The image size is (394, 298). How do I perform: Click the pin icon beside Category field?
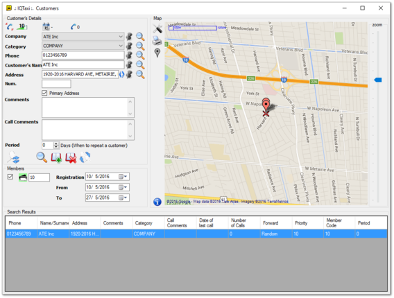click(129, 46)
